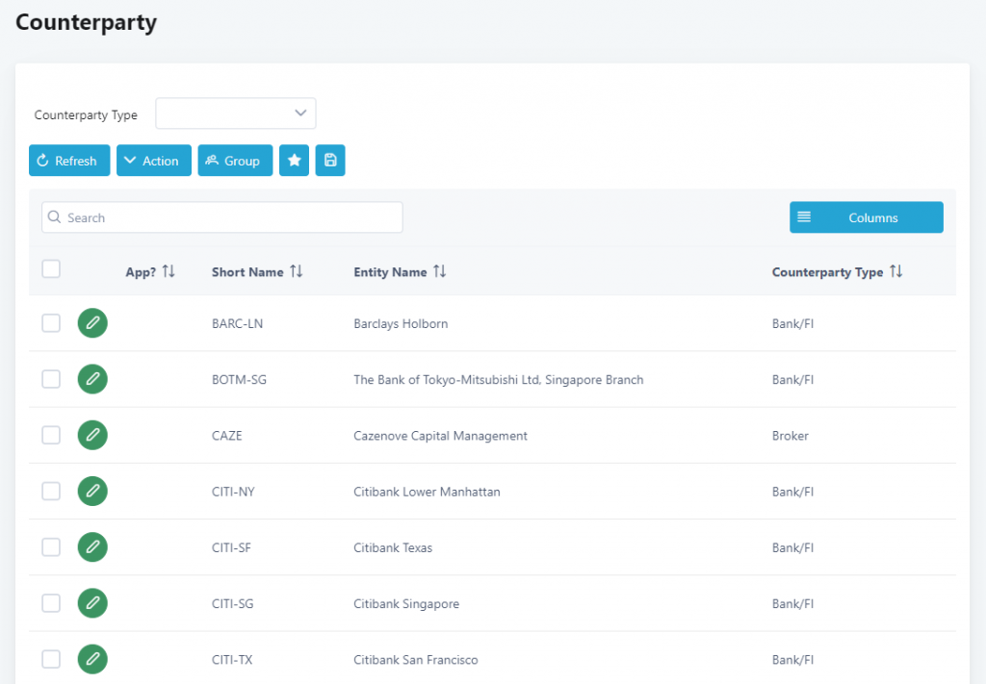Click pencil icon for BOTM-SG row
986x684 pixels.
point(92,379)
